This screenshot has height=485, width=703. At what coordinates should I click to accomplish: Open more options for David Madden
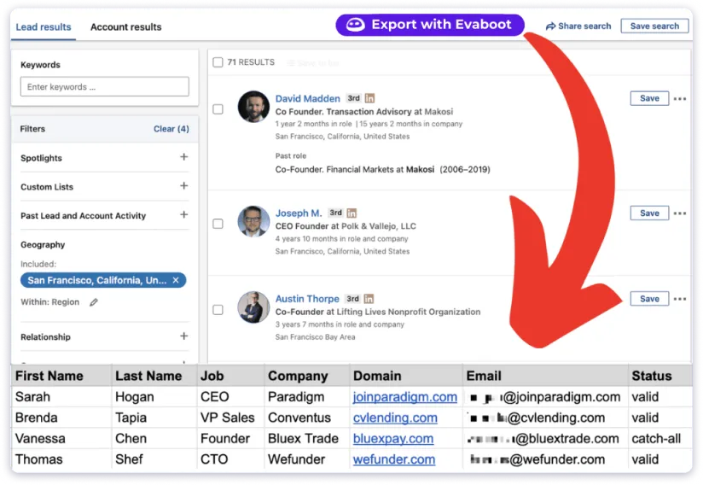[680, 99]
